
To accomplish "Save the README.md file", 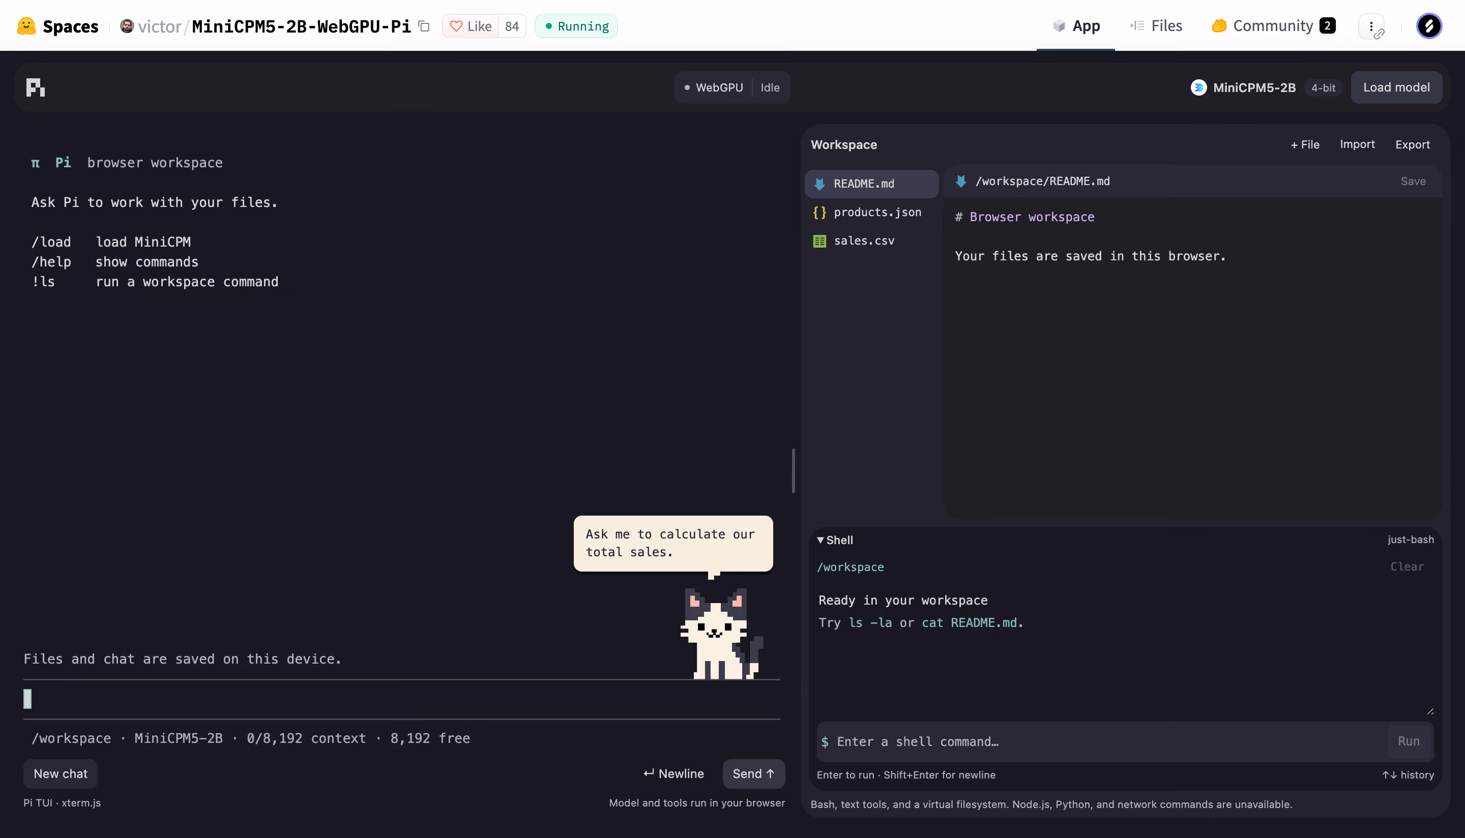I will coord(1413,182).
